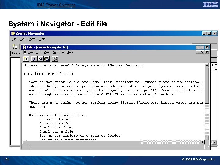Click scroll right arrow of iSeries Navigator window

click(x=214, y=142)
